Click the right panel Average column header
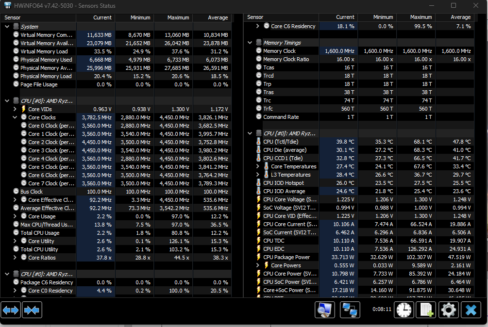This screenshot has width=488, height=327. (x=454, y=17)
